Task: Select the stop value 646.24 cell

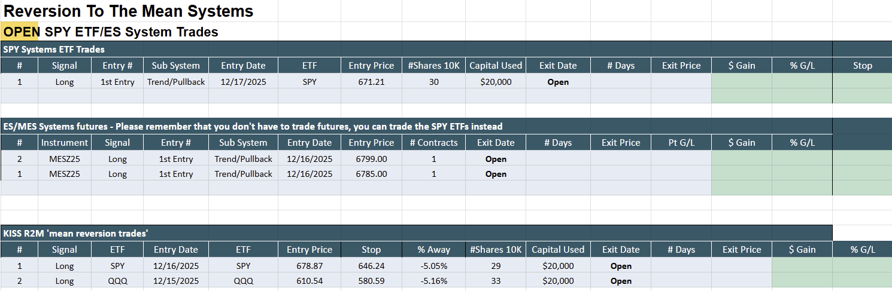Action: [371, 266]
